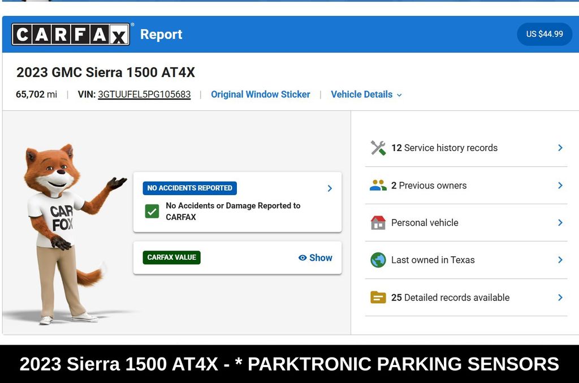Click the NO ACCIDENTS REPORTED blue badge
579x383 pixels.
(189, 188)
